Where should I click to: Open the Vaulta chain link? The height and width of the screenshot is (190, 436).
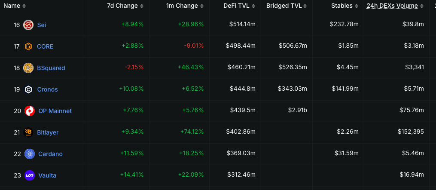click(x=47, y=175)
